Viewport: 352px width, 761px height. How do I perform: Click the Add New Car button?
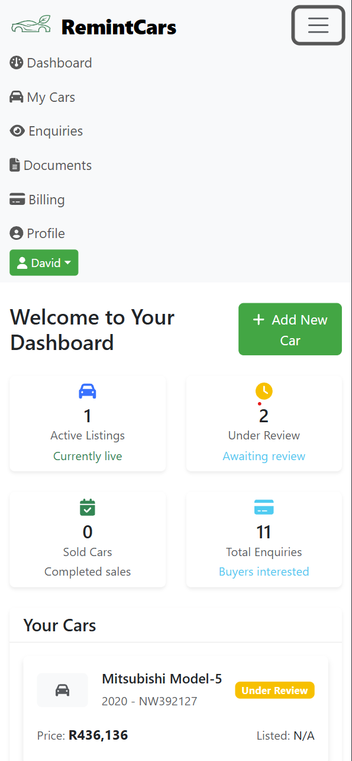290,329
